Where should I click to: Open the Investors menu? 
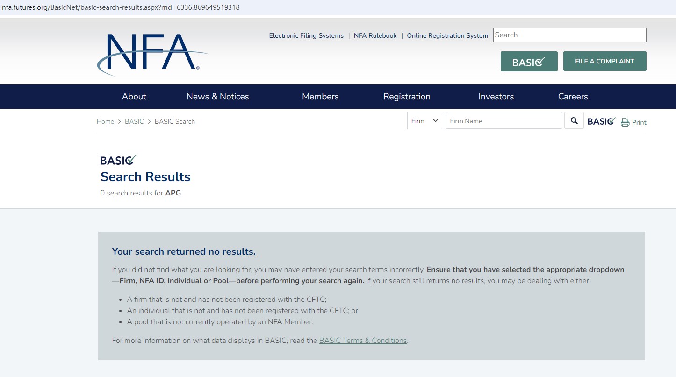(x=496, y=97)
